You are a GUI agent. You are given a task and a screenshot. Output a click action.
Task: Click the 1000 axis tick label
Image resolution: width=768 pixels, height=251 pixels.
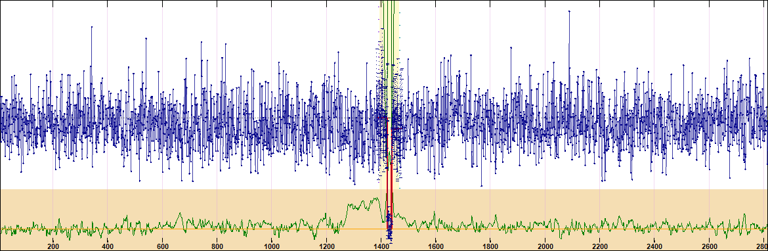pyautogui.click(x=272, y=246)
